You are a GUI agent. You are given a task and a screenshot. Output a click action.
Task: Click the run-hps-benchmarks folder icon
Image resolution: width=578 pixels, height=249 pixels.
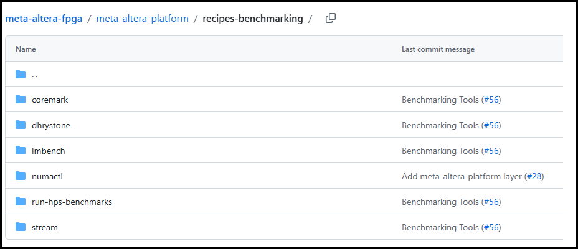pyautogui.click(x=21, y=202)
